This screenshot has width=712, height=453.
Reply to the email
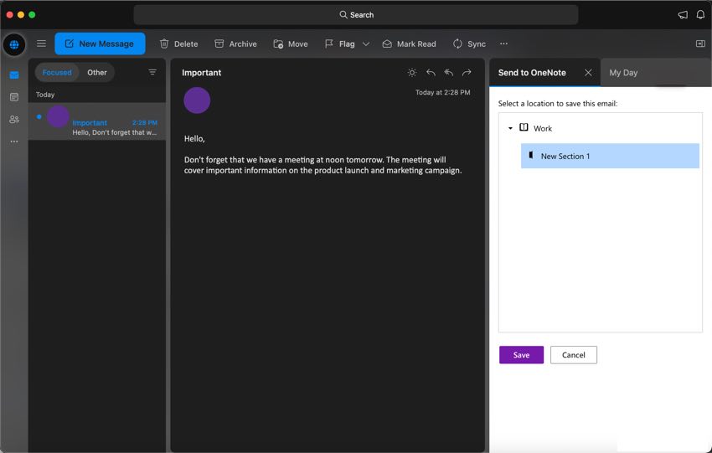431,73
